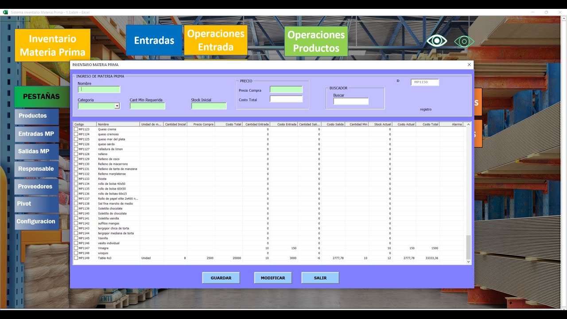The height and width of the screenshot is (319, 567).
Task: Click the Codigo column header
Action: [85, 124]
